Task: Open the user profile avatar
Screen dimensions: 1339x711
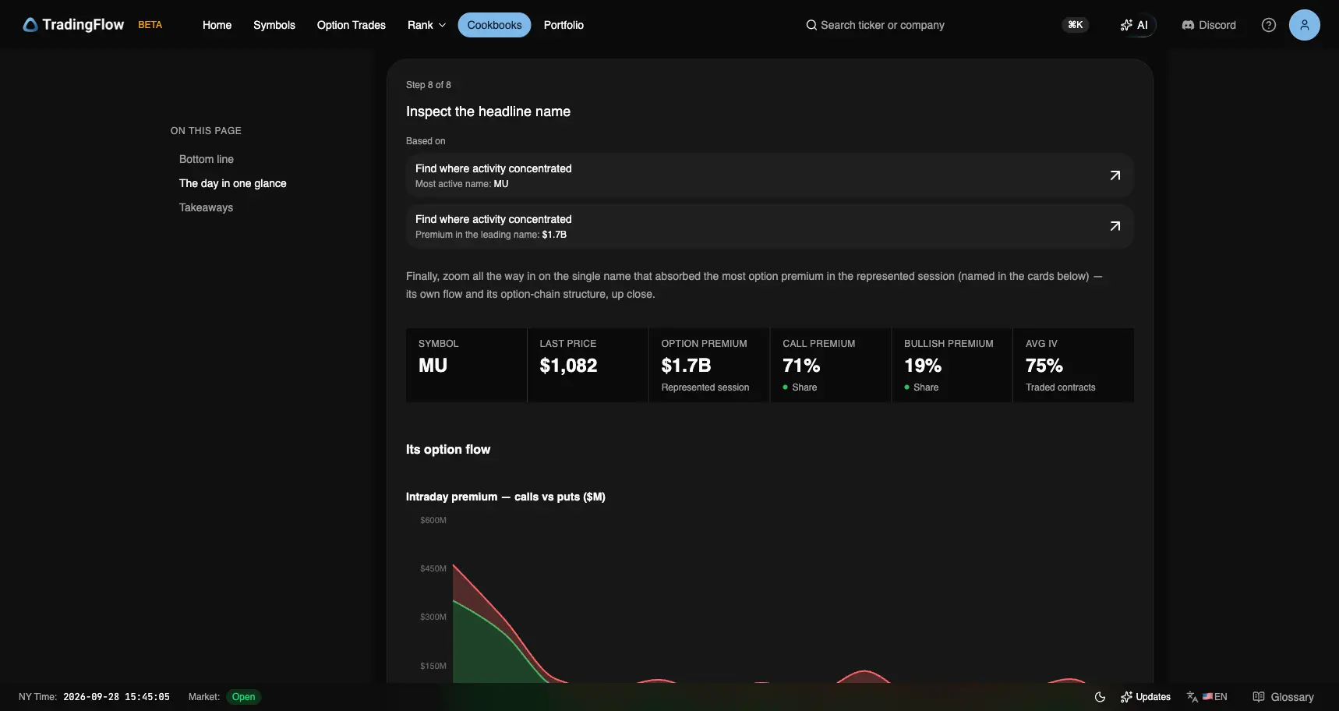Action: click(x=1304, y=25)
